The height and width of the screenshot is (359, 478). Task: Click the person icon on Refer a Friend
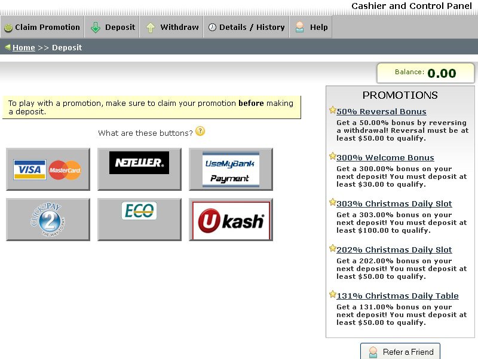point(373,352)
